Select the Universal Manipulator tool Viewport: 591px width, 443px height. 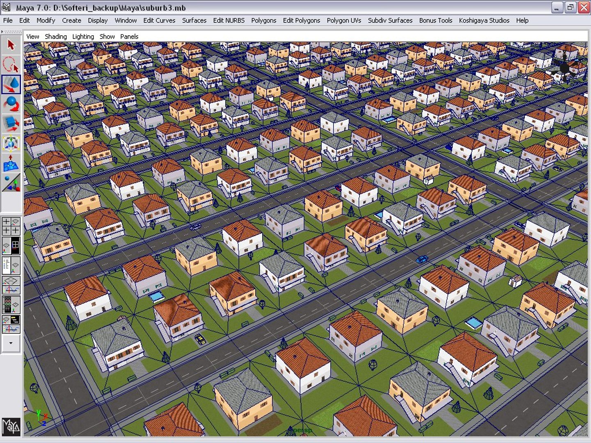[11, 144]
